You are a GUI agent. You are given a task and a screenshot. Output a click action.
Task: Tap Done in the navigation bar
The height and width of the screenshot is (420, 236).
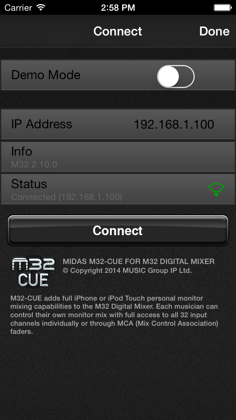214,31
